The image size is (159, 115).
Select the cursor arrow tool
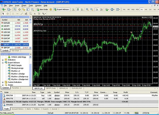click(x=3, y=13)
